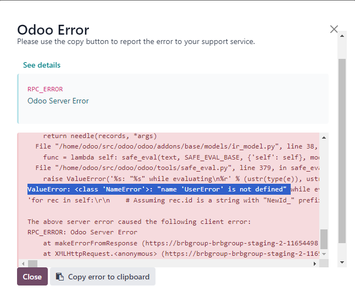Click 'The above server error caused' line

click(x=139, y=222)
